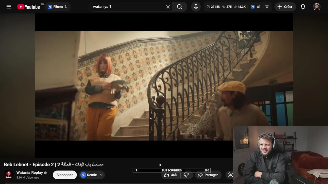
Task: Open the trophy icon in top bar
Action: [267, 7]
